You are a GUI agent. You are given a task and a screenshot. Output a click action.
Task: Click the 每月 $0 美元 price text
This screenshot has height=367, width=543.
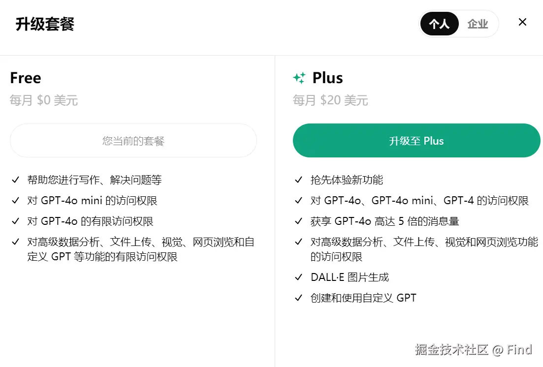click(44, 100)
